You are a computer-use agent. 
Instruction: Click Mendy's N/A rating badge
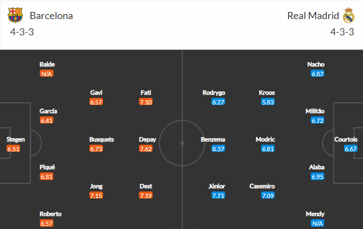pos(317,224)
